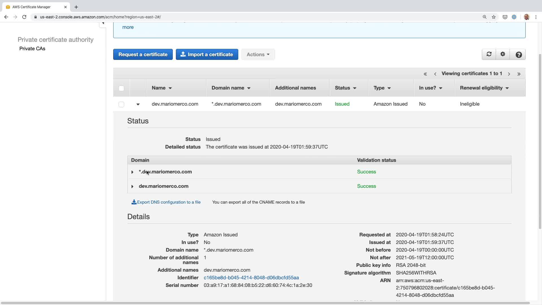Open the settings gear icon

(503, 54)
